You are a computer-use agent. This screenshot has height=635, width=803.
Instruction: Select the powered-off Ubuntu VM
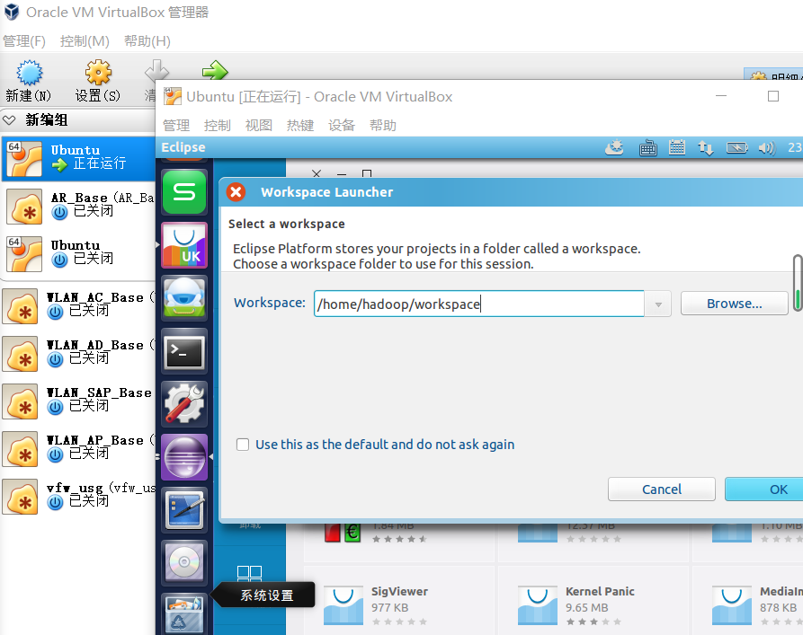78,252
